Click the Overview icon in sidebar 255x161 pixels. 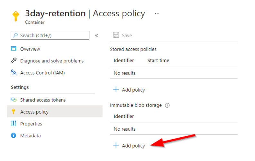[14, 49]
